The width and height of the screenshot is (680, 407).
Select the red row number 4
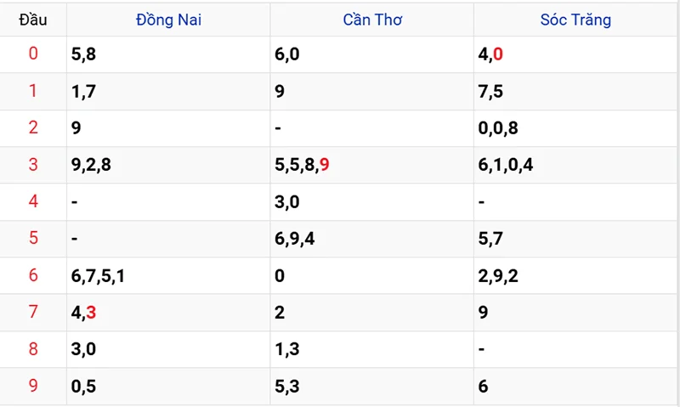coord(33,201)
